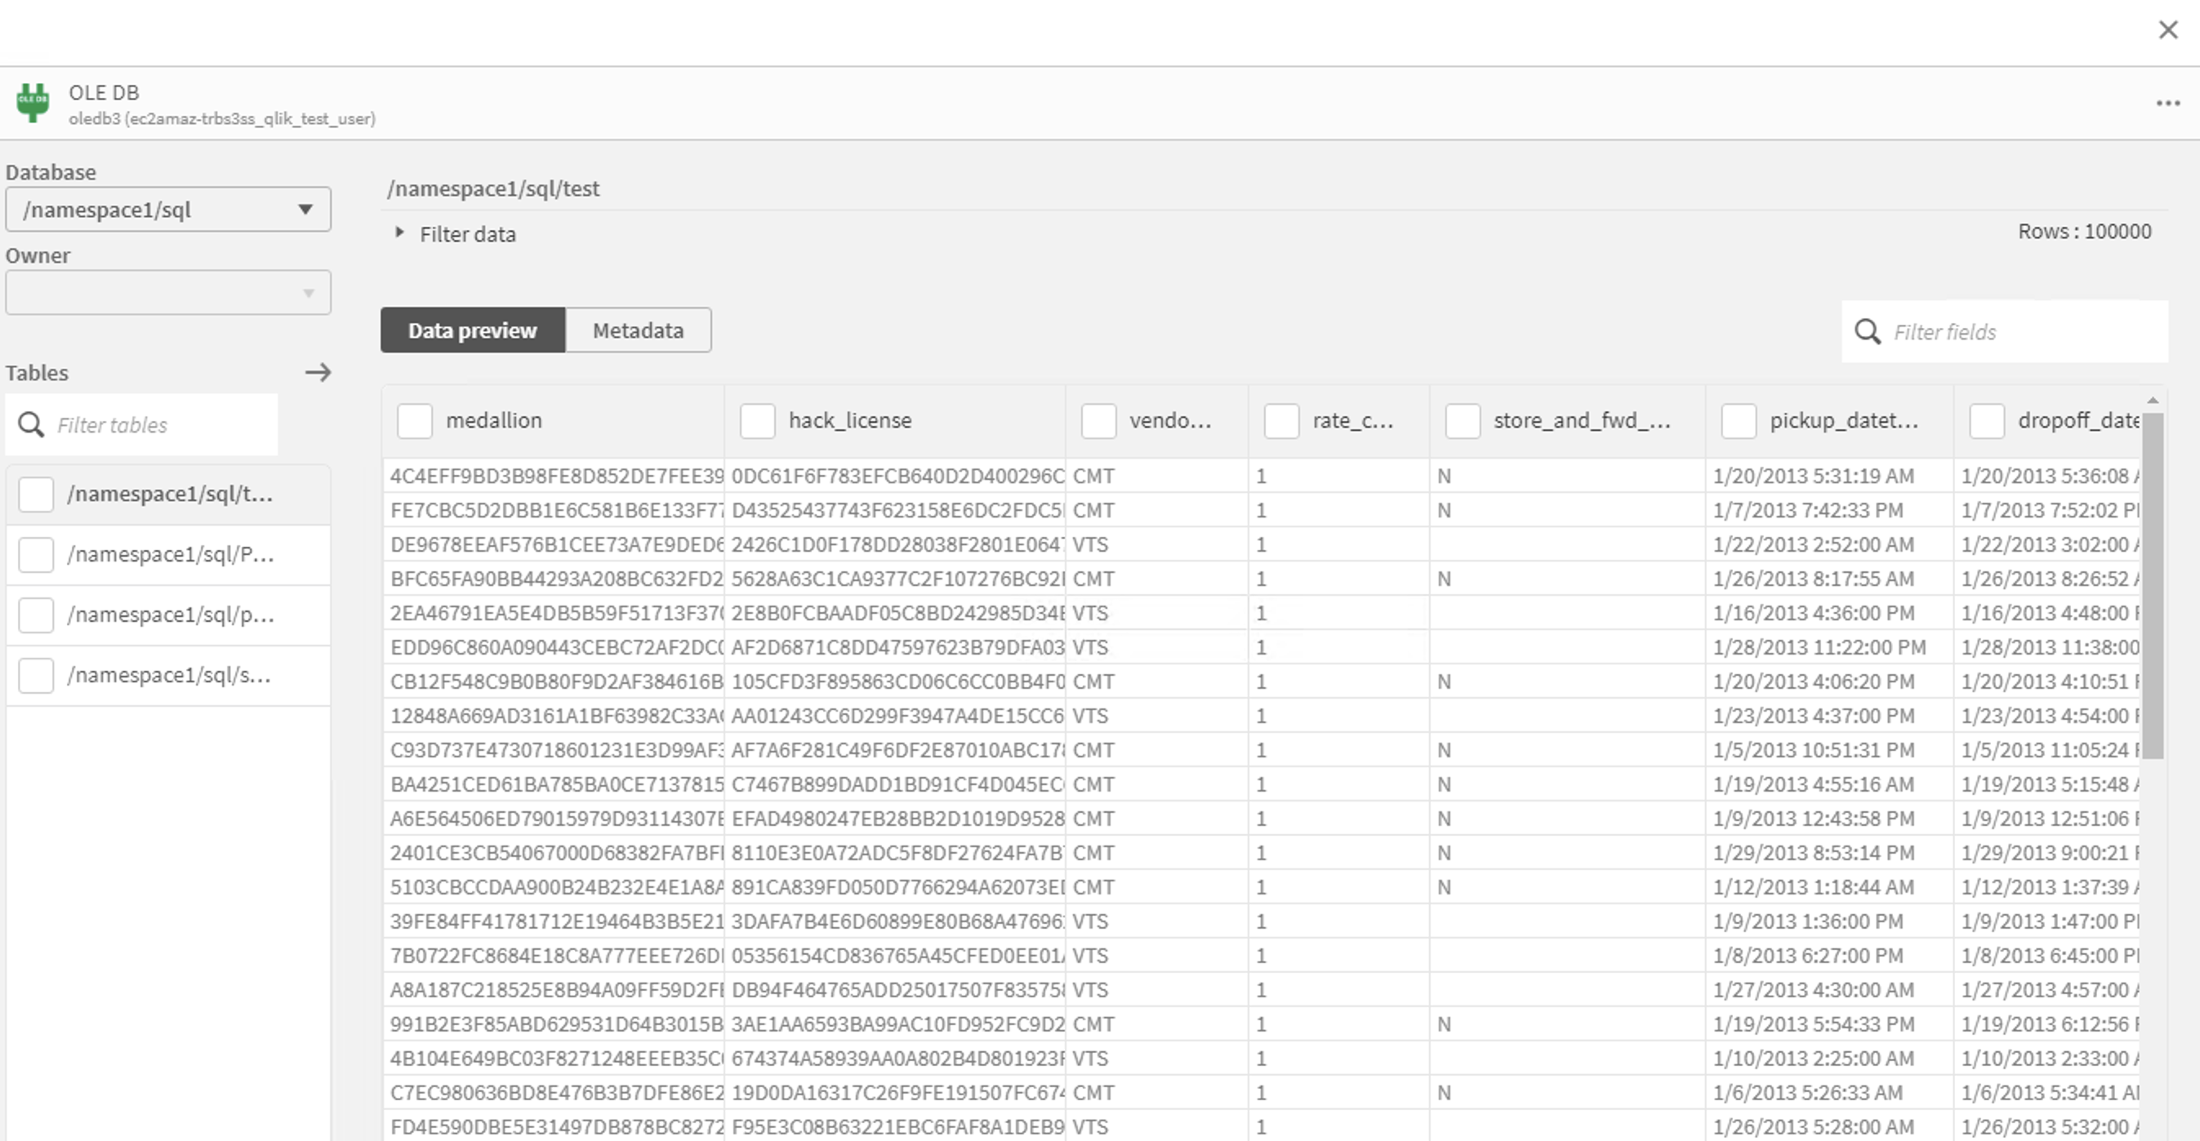
Task: Check the rate_c... field checkbox
Action: point(1282,420)
